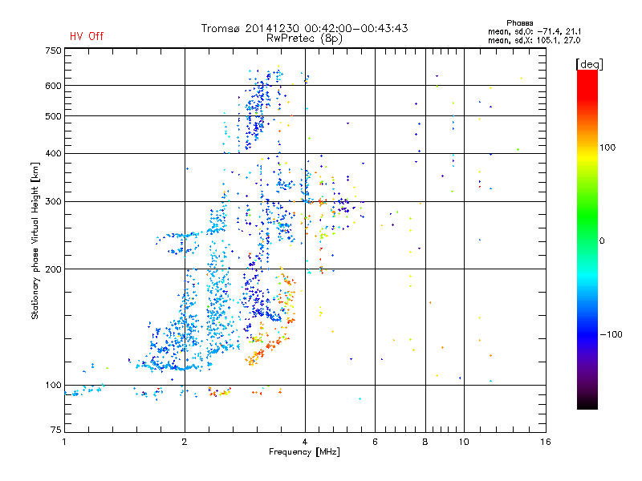Click 'Stationary phase Virtual Height [km]' axis title
Viewport: 642px width, 481px height.
coord(35,240)
